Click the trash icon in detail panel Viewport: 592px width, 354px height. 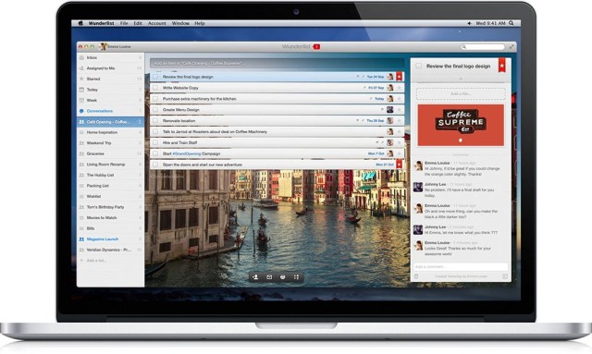point(416,276)
